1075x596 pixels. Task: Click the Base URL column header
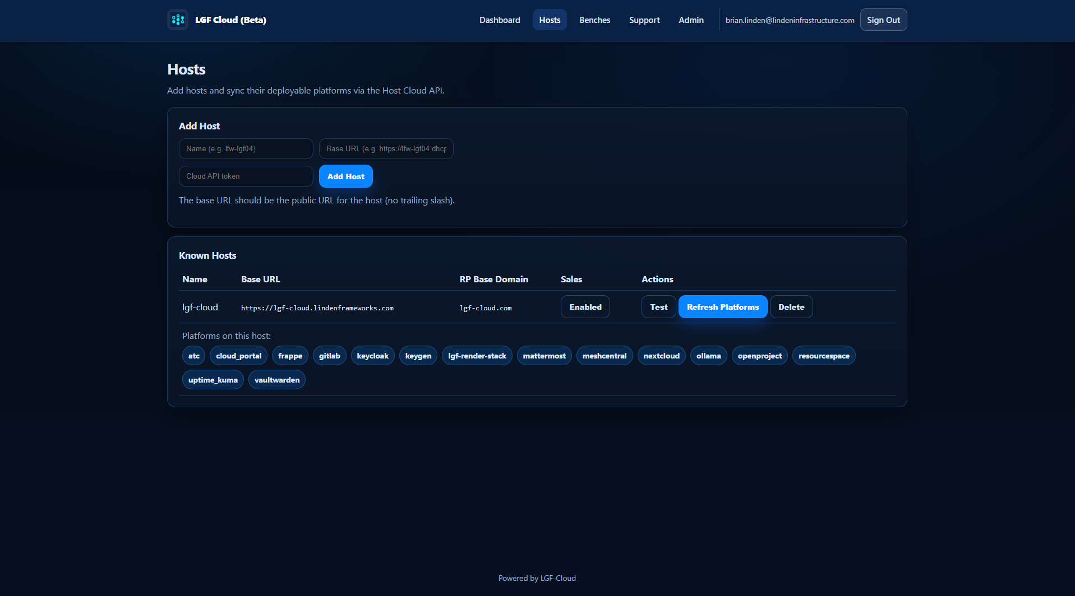click(260, 279)
